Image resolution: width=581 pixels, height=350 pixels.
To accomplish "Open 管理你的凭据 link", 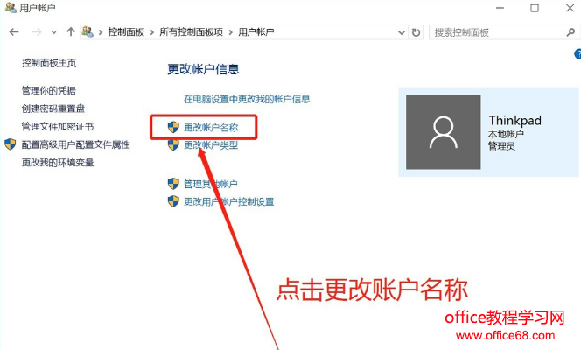I will click(48, 90).
